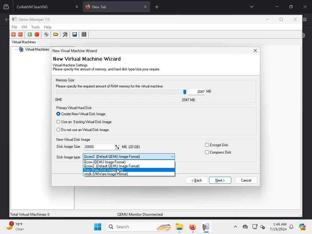Open the Tools menu

35,27
